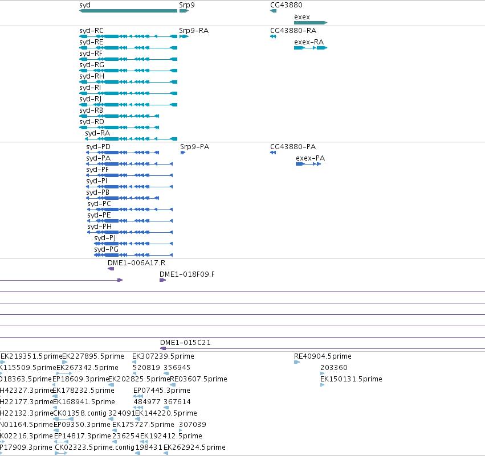Select the syd-RJ transcript label

(90, 99)
